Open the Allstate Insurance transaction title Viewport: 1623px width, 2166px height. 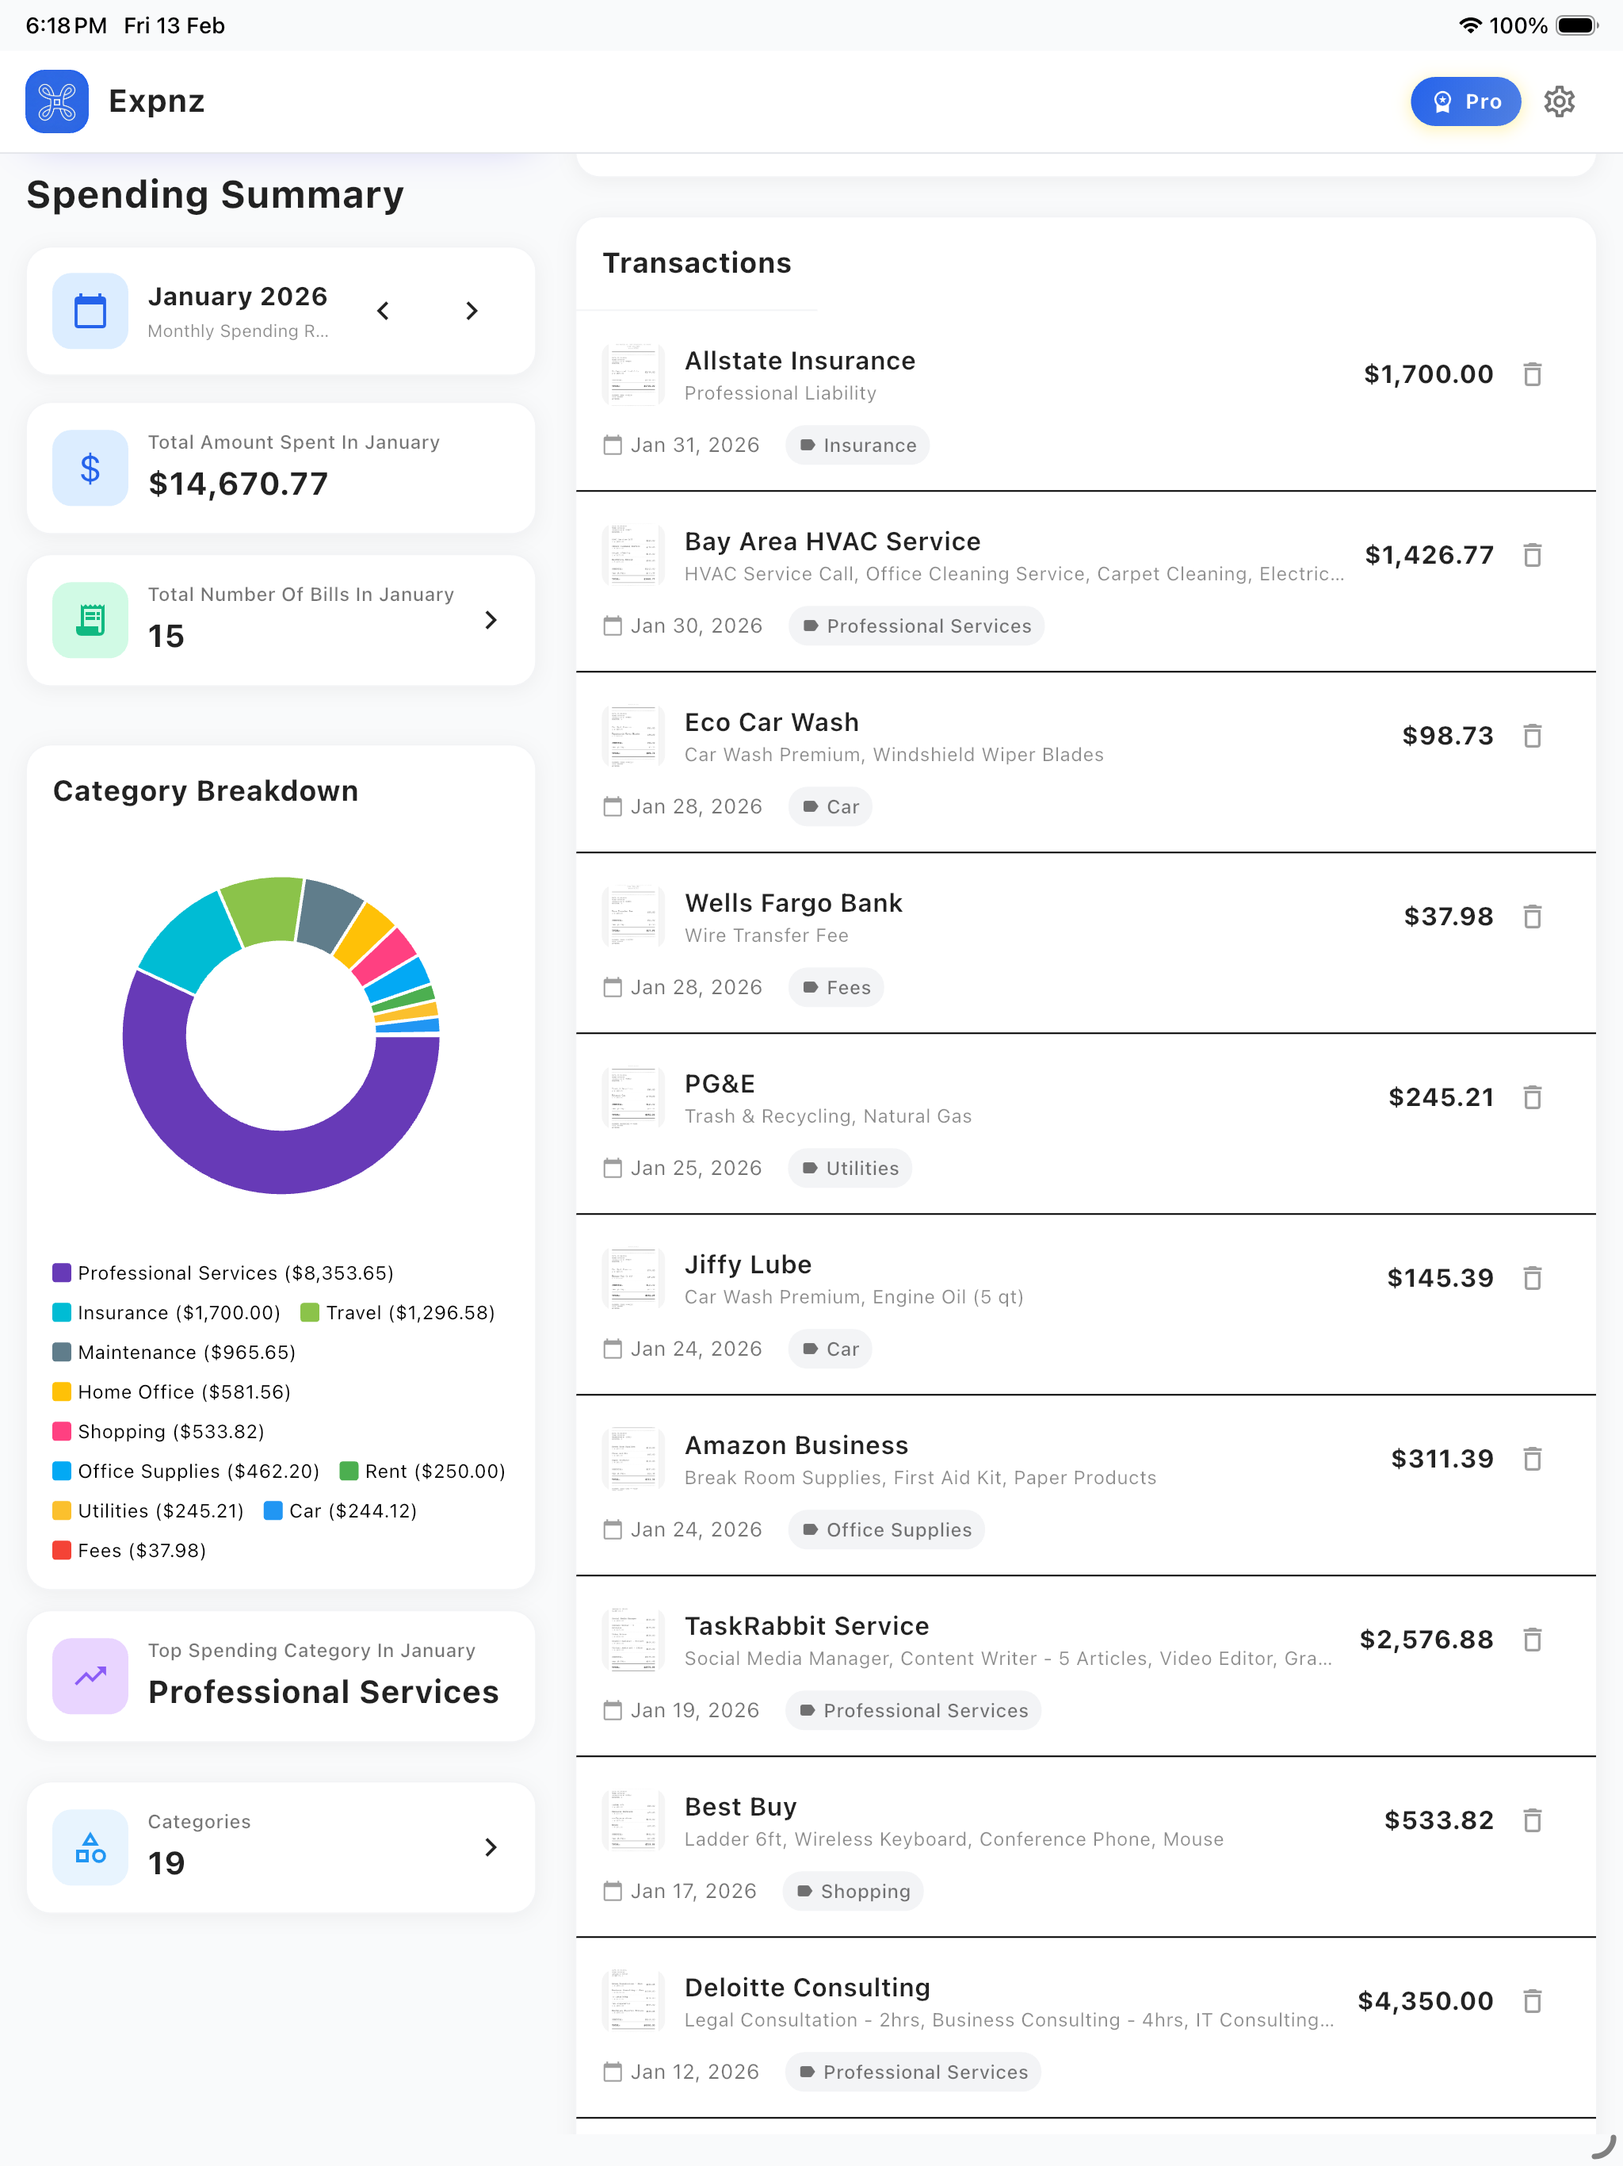pyautogui.click(x=800, y=362)
